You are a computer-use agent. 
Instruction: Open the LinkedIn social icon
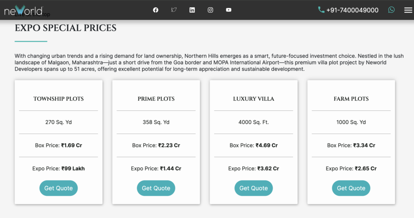(192, 10)
